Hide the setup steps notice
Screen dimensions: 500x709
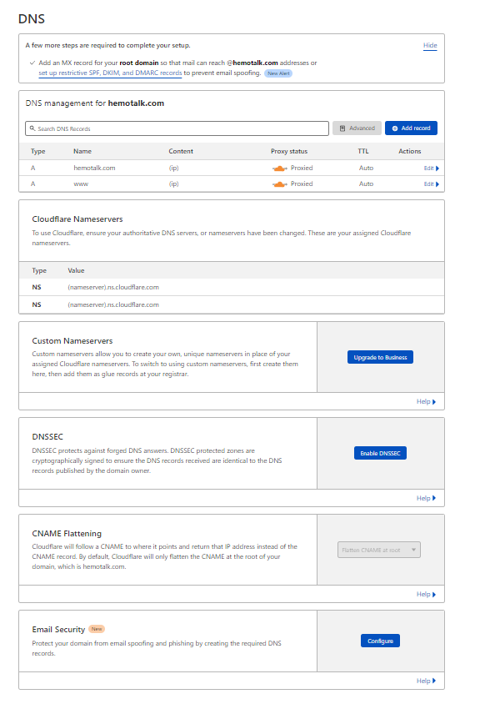click(430, 45)
